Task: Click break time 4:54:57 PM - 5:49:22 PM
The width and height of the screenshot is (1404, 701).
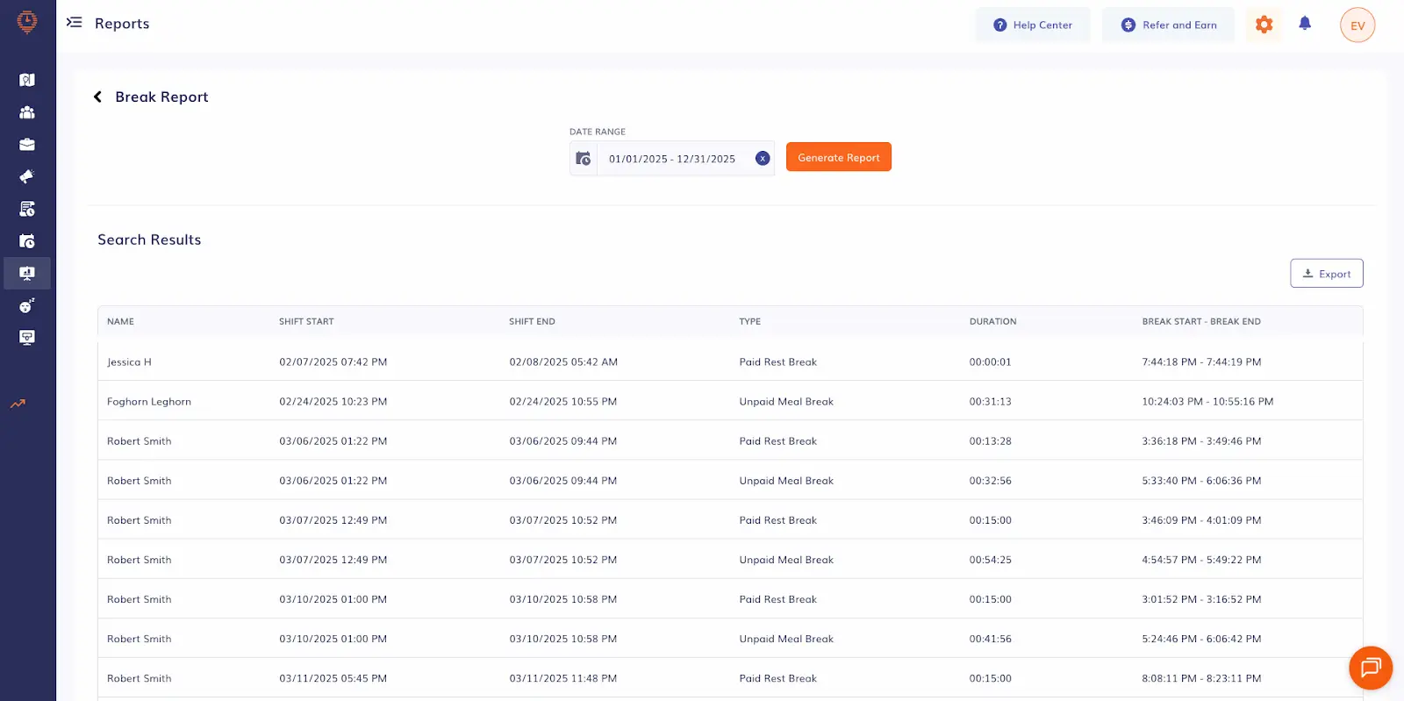Action: pyautogui.click(x=1201, y=560)
